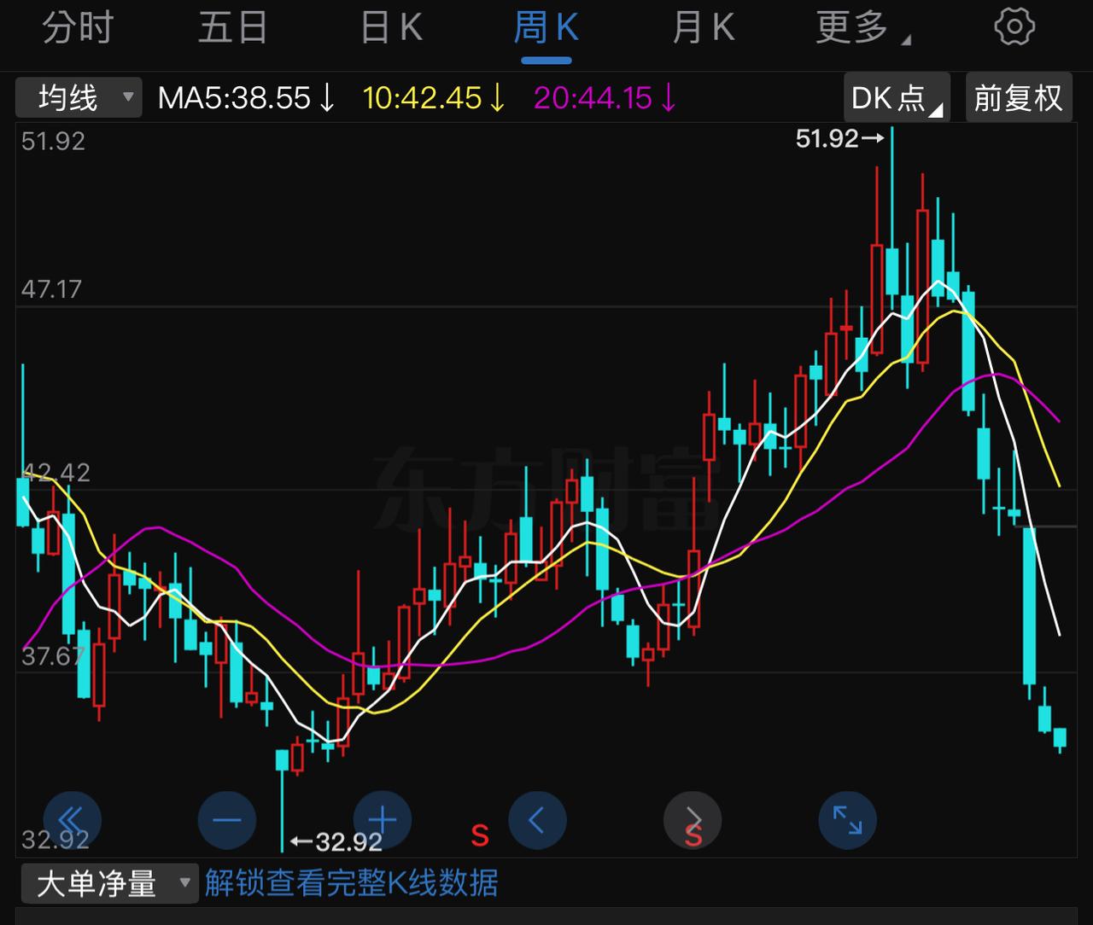Click 解锁查看完整K线数据 link
Image resolution: width=1093 pixels, height=925 pixels.
[351, 883]
